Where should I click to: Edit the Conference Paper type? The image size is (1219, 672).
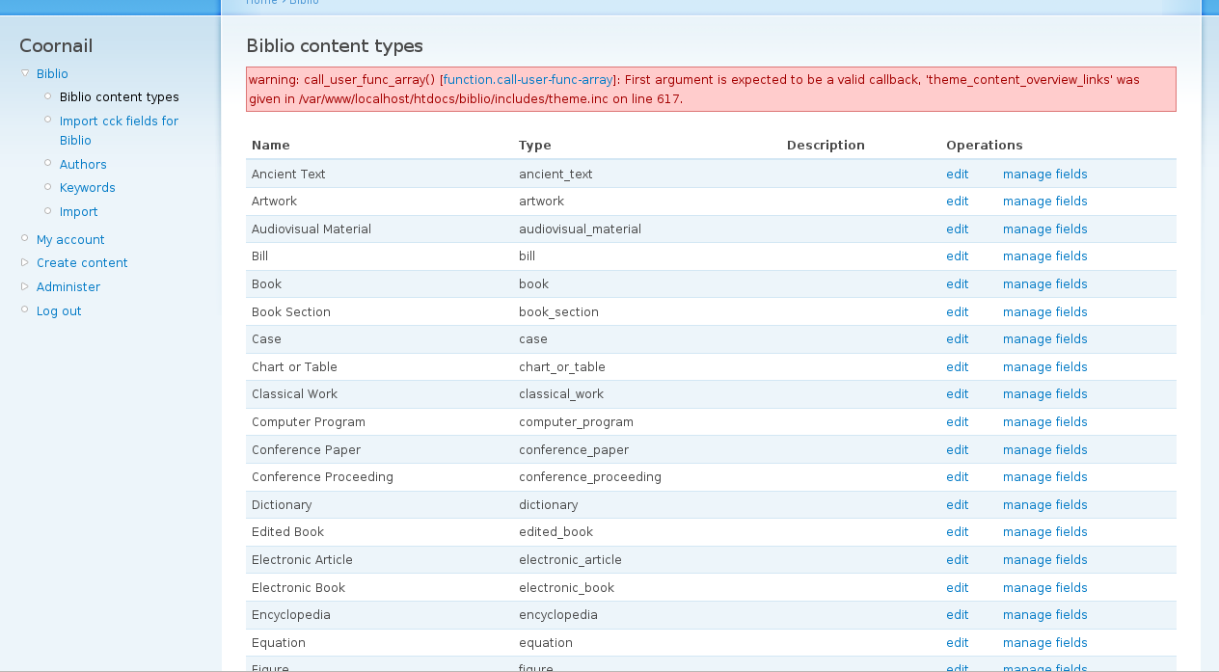pos(957,450)
